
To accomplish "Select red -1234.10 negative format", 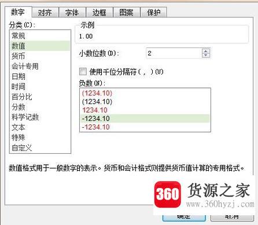I will click(145, 127).
